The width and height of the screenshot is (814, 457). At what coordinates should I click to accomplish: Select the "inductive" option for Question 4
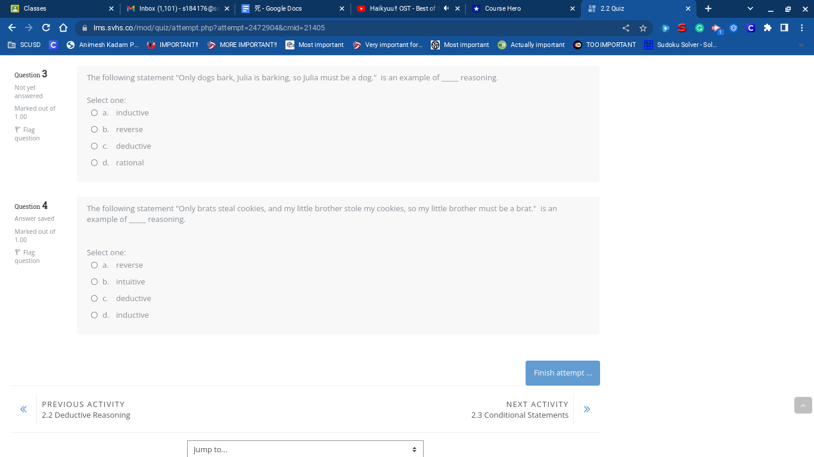coord(94,315)
